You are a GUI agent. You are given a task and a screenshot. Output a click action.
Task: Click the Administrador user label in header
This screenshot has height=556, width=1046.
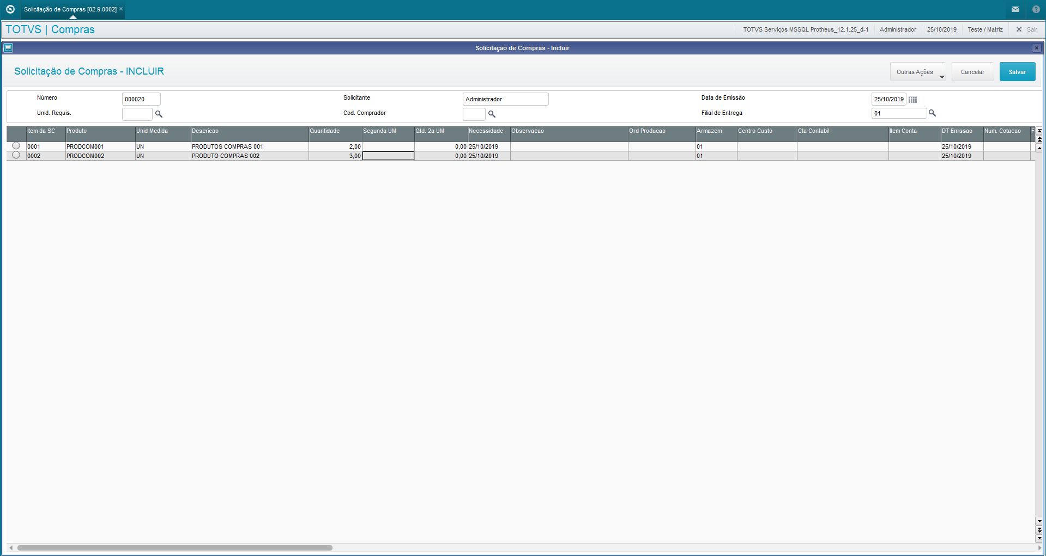[x=898, y=29]
